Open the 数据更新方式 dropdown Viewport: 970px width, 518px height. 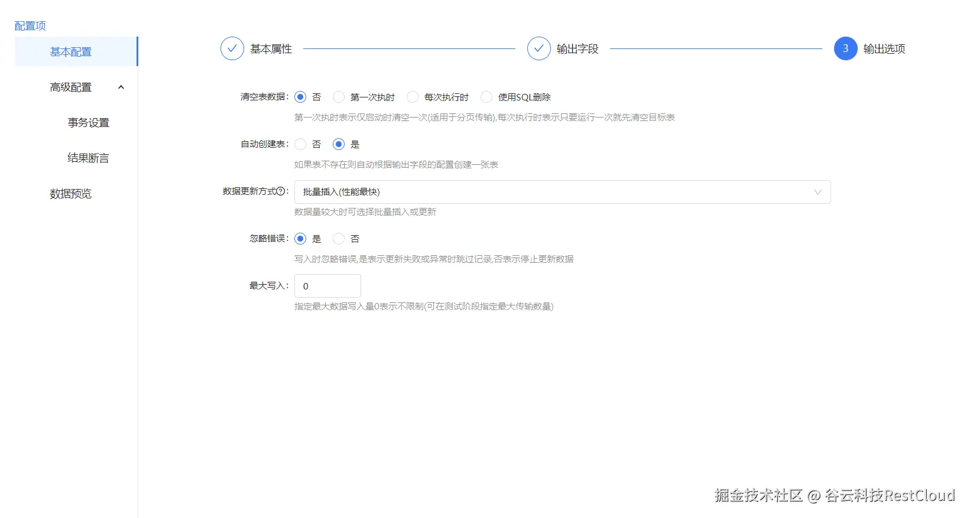click(563, 192)
